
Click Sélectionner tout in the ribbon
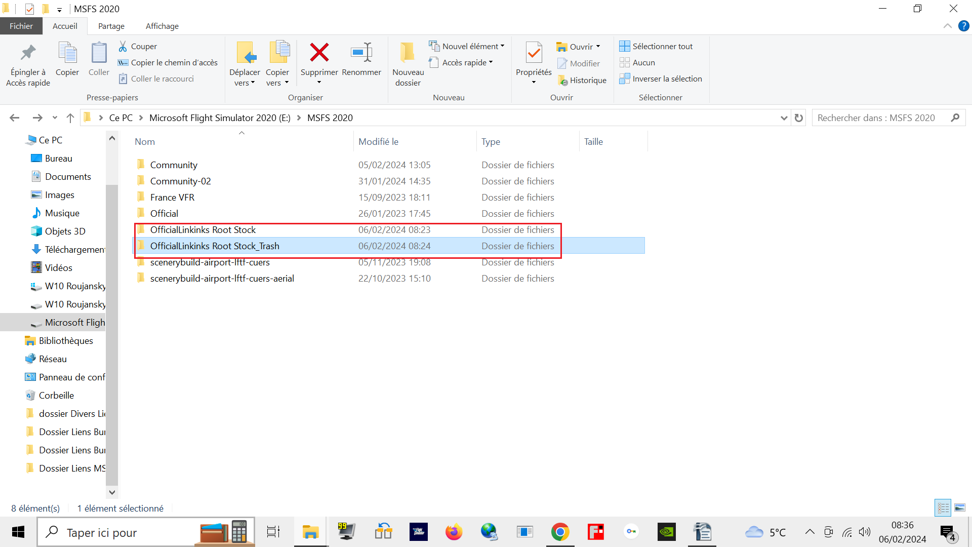[662, 46]
